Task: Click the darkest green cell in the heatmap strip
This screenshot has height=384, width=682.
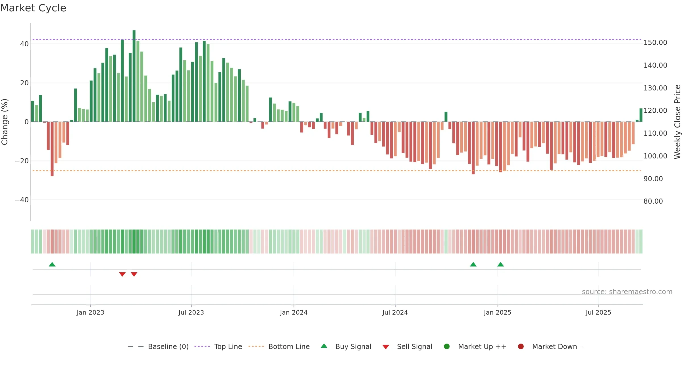Action: click(134, 241)
